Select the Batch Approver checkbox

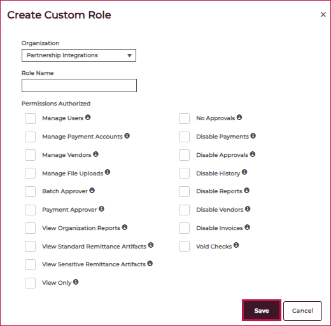[x=30, y=191]
